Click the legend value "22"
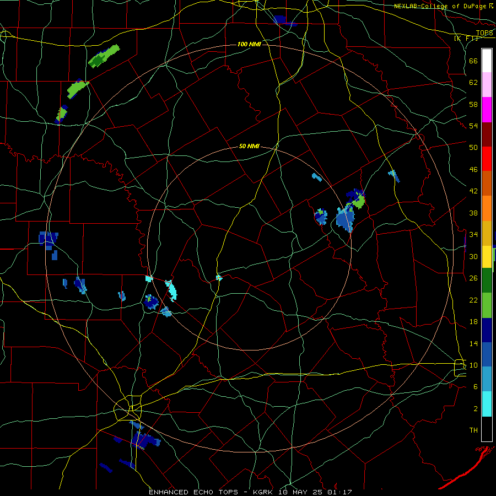The width and height of the screenshot is (496, 496). [x=473, y=300]
